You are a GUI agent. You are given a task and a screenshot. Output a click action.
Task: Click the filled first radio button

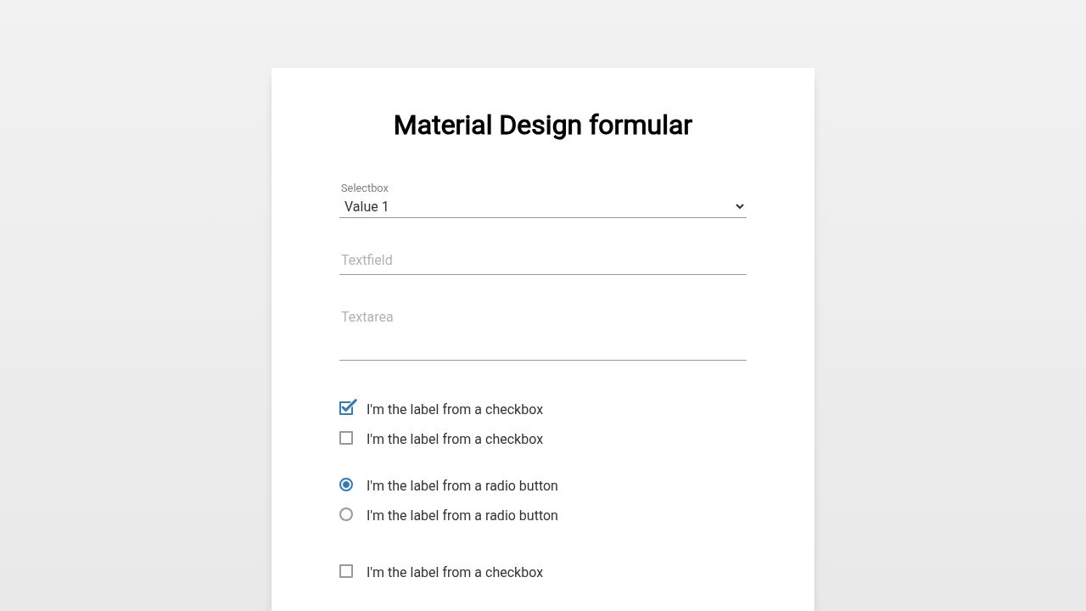tap(346, 485)
